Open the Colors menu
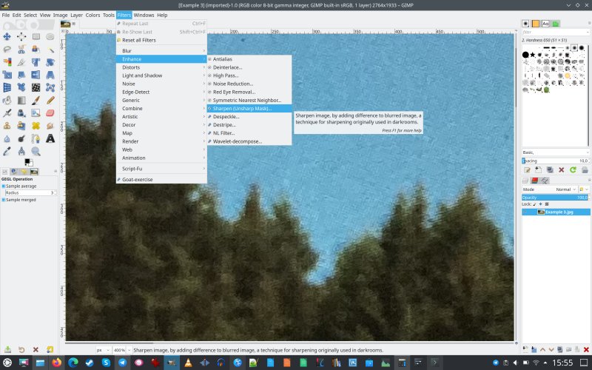Screen dimensions: 592x370 (x=92, y=15)
